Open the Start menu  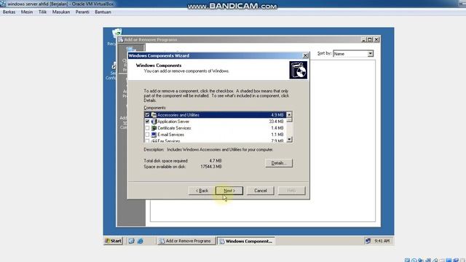pyautogui.click(x=114, y=241)
